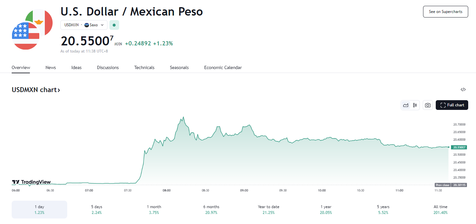Screen dimensions: 476x224
Task: Expand the USDMXN chart heading chevron
Action: tap(59, 90)
